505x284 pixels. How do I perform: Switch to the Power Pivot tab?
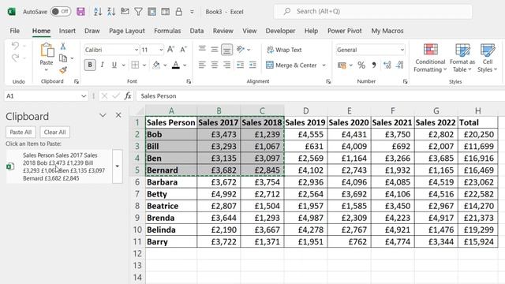coord(345,31)
